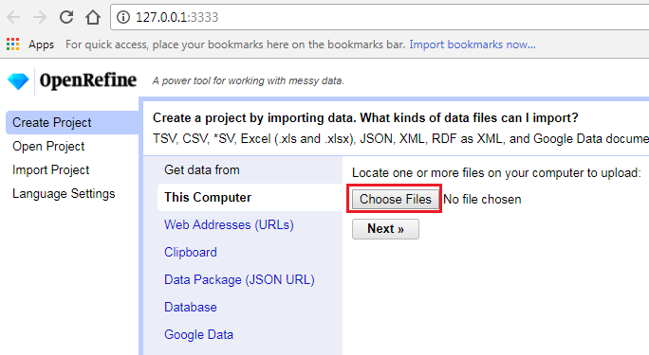Viewport: 649px width, 355px height.
Task: Click the browser forward arrow
Action: coord(40,17)
